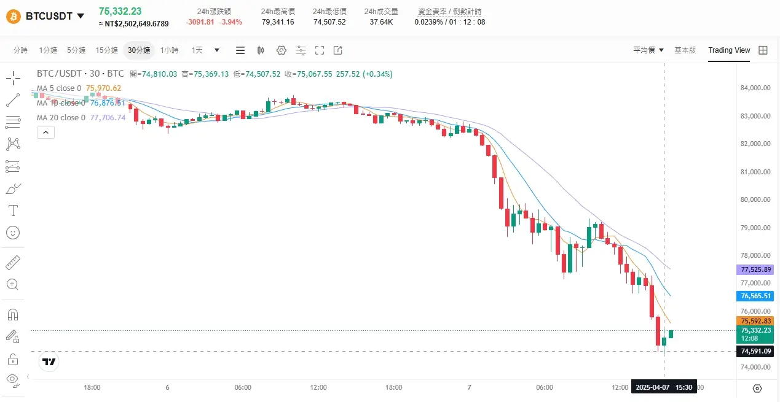This screenshot has width=780, height=402.
Task: Share the chart using export icon
Action: (x=337, y=50)
